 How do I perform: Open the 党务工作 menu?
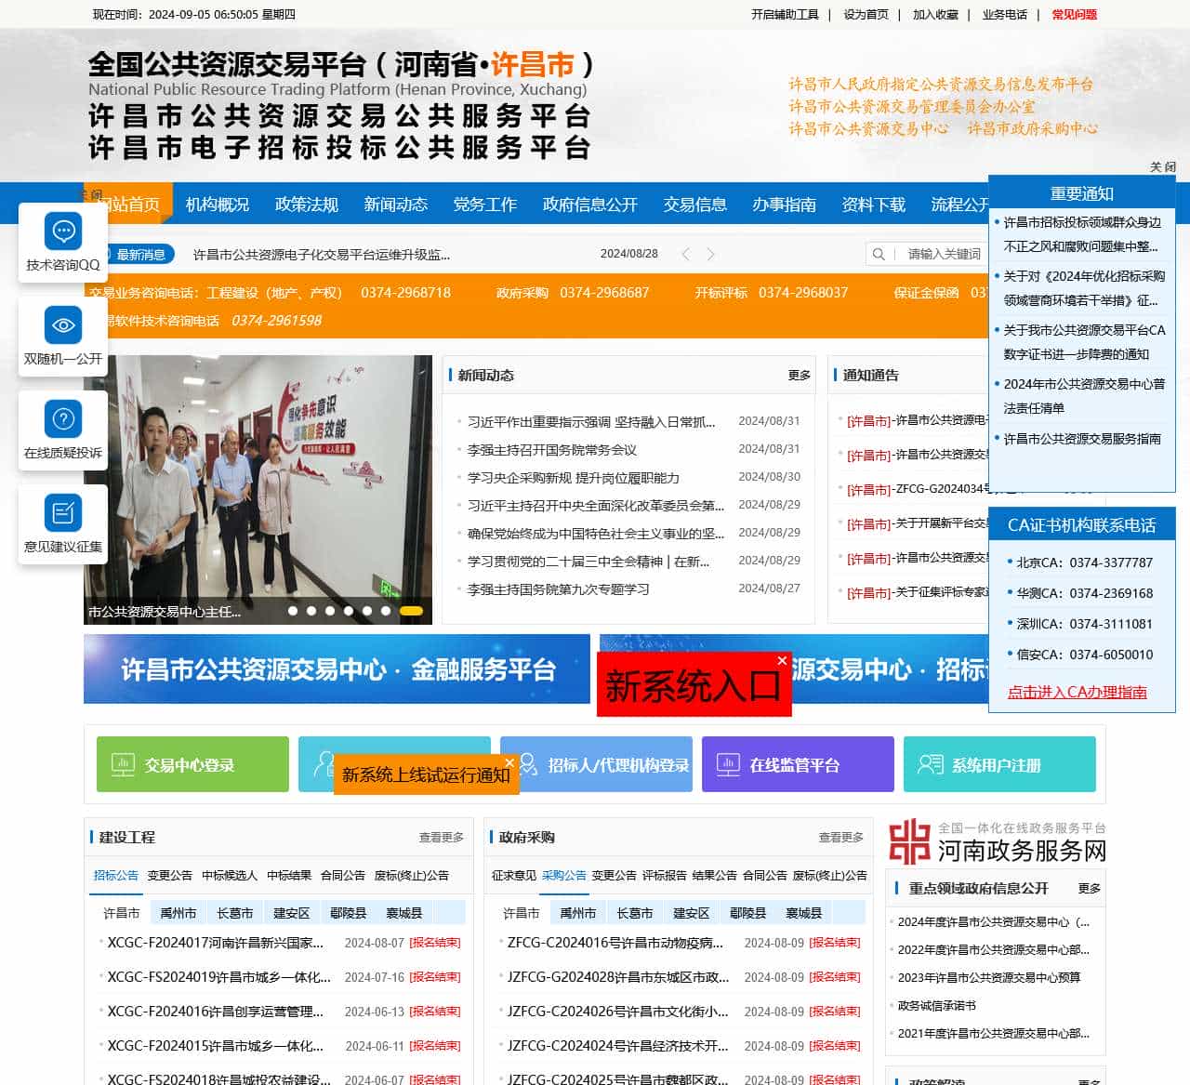[485, 205]
